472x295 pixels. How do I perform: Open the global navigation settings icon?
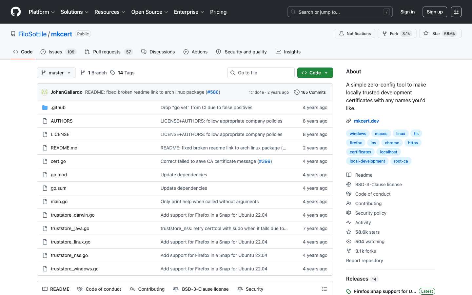click(x=456, y=12)
